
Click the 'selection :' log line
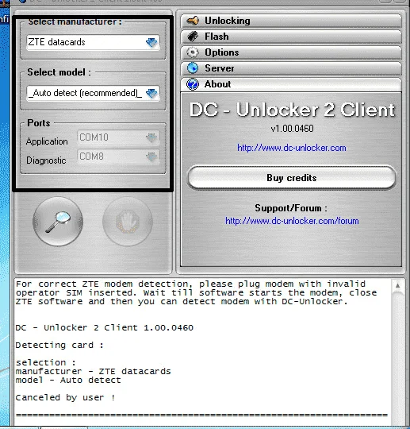[45, 362]
